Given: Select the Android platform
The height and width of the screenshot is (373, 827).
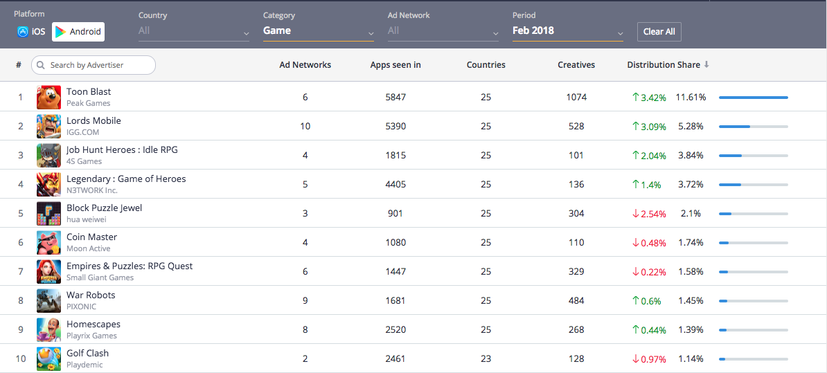Looking at the screenshot, I should click(x=78, y=32).
